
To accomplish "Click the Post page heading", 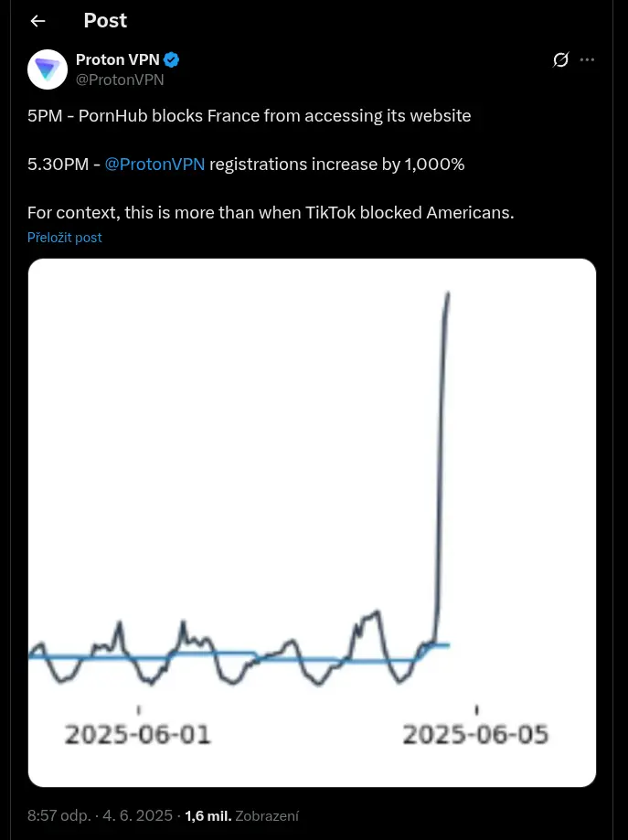I will (105, 20).
